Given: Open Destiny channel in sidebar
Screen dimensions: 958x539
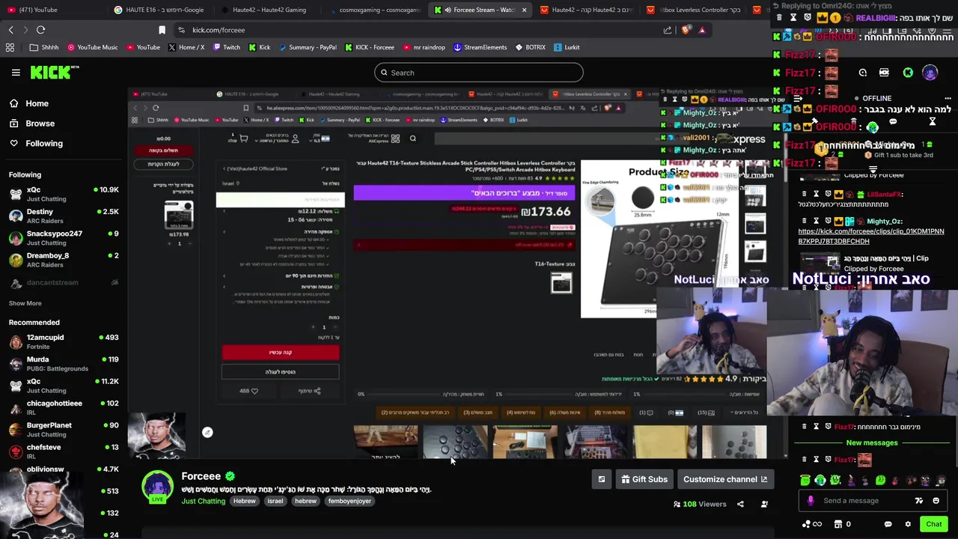Looking at the screenshot, I should [64, 216].
